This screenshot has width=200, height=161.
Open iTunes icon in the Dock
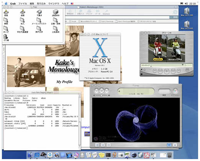[x=76, y=155]
